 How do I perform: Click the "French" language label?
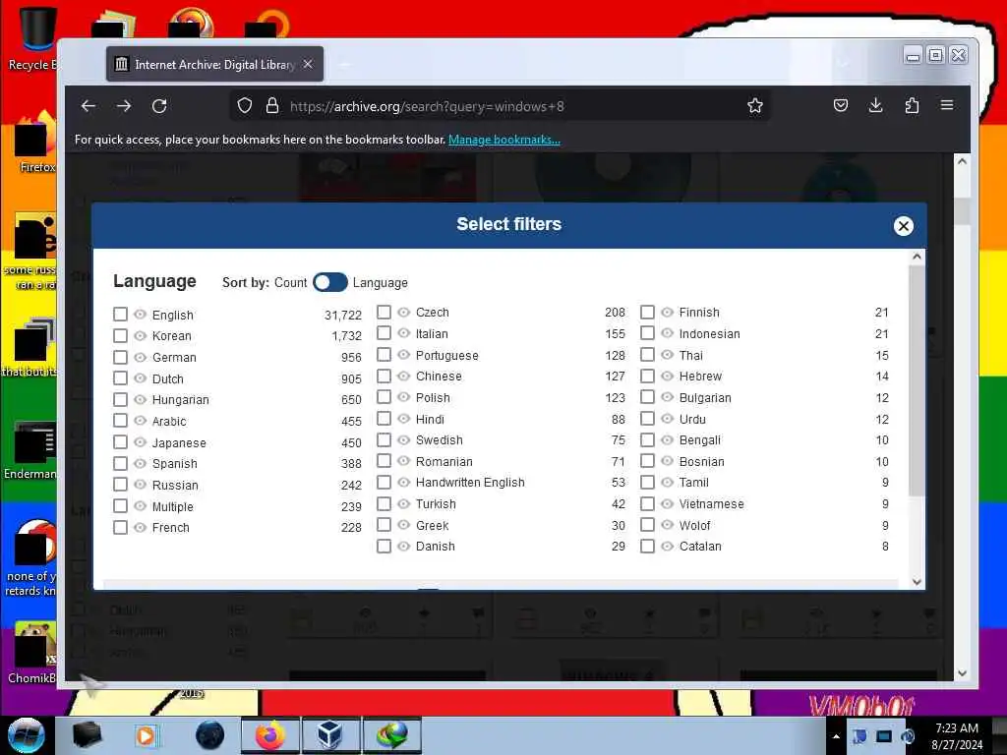pyautogui.click(x=171, y=528)
